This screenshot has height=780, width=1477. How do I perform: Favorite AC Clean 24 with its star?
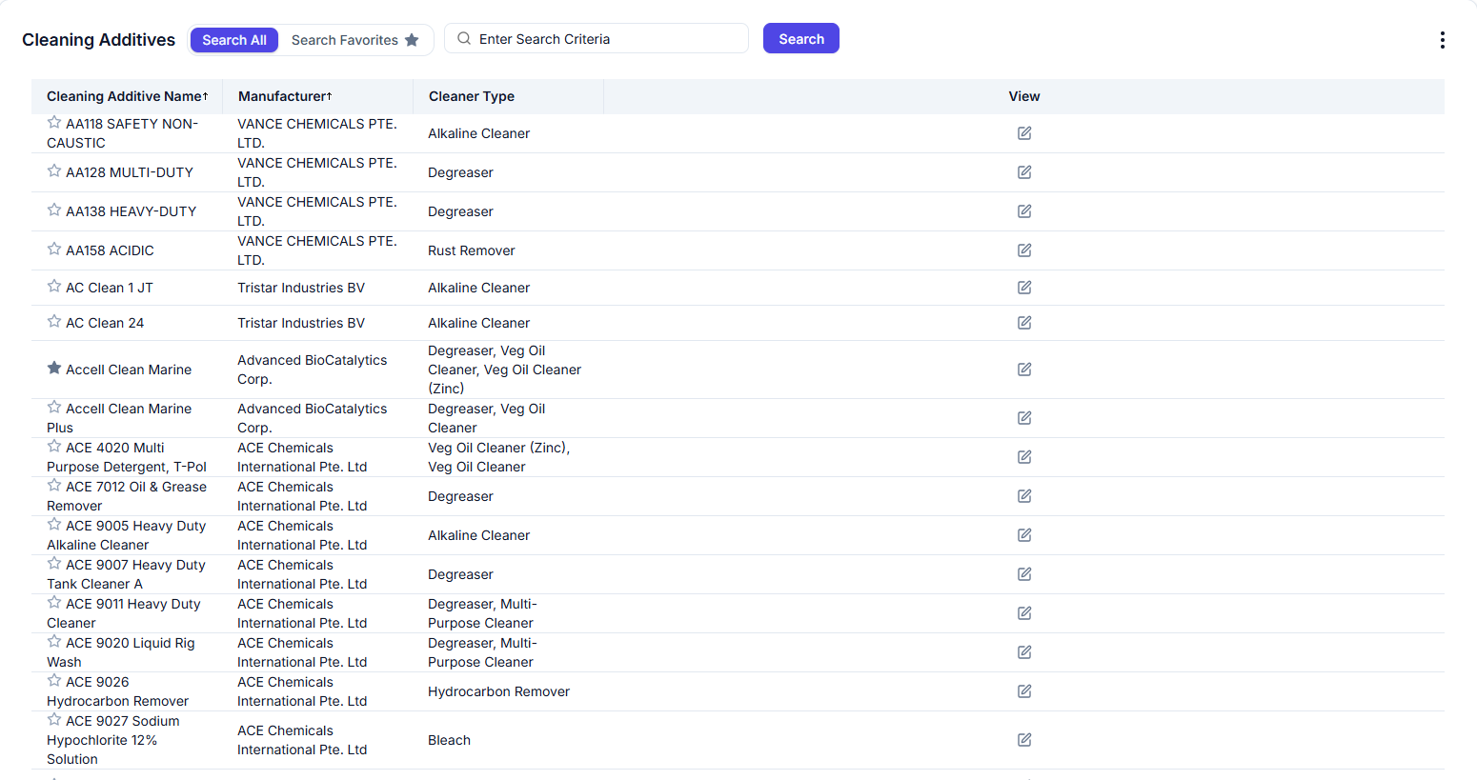pyautogui.click(x=54, y=322)
